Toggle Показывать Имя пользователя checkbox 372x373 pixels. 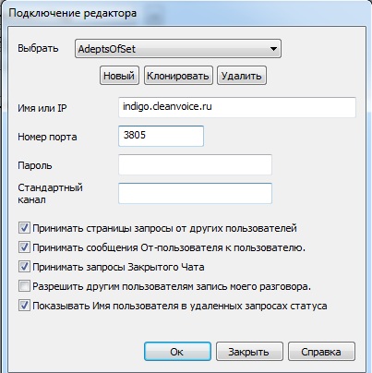[24, 306]
